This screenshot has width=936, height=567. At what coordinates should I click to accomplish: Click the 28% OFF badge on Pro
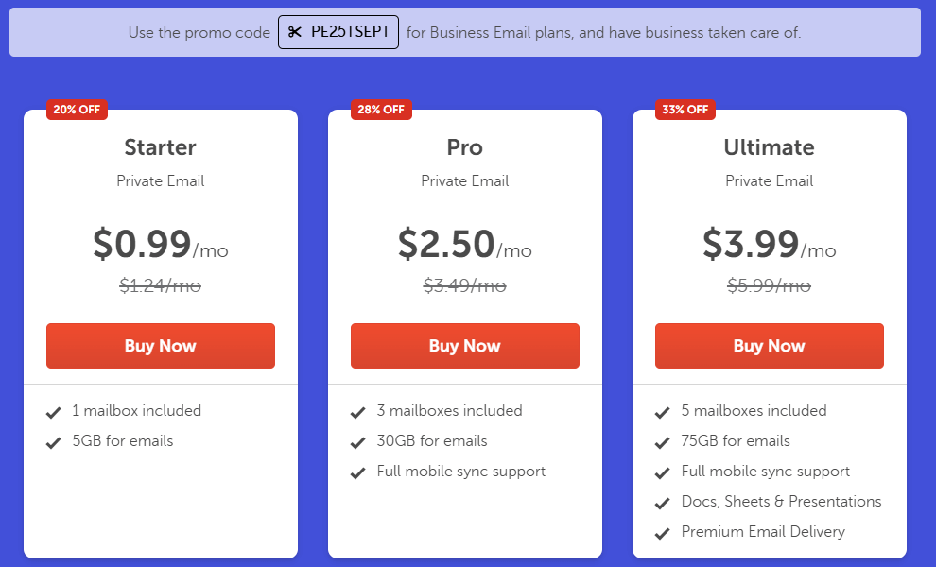(x=381, y=110)
